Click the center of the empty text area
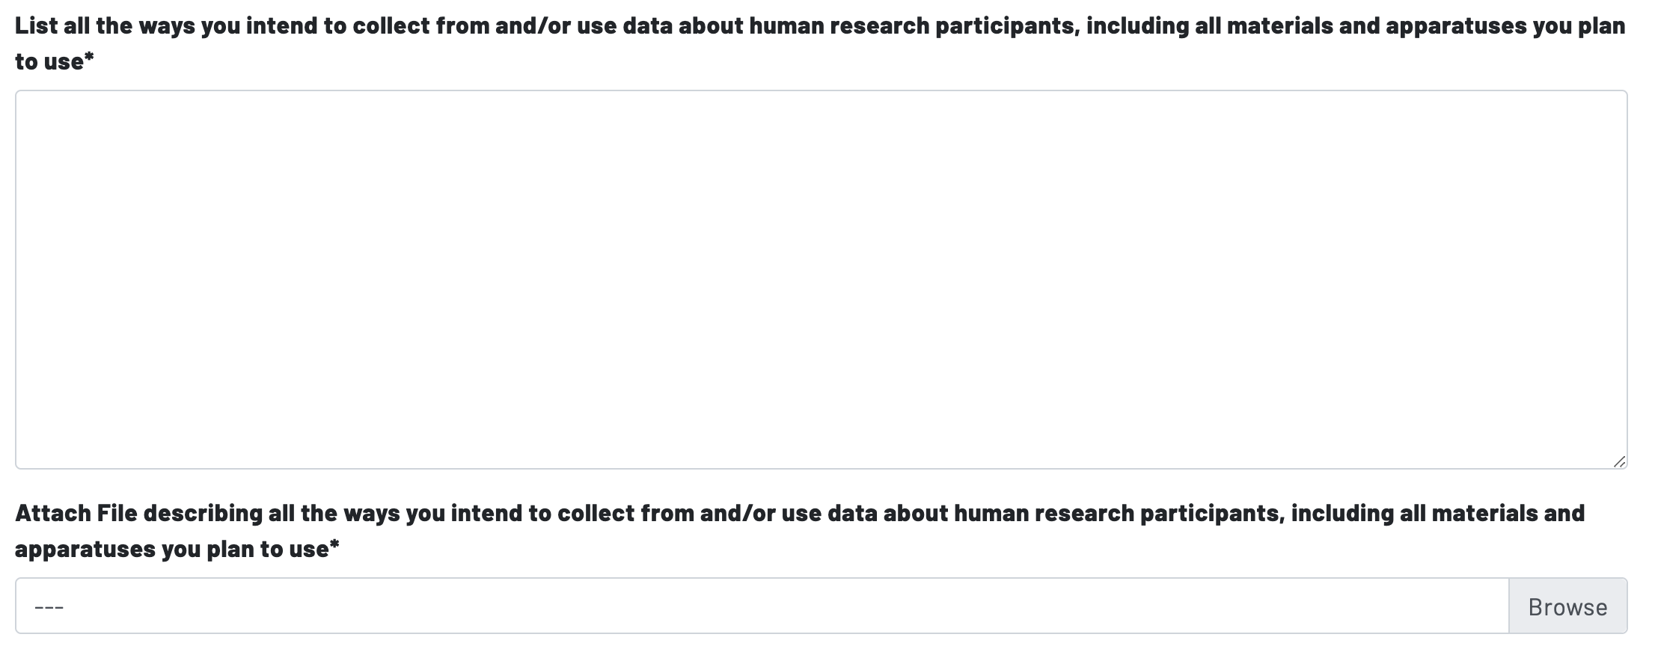1655x655 pixels. pos(821,280)
